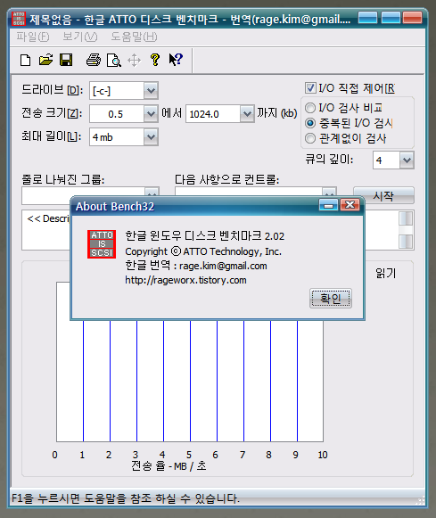Image resolution: width=436 pixels, height=518 pixels.
Task: Open the 드라이브 dropdown showing [-c-]
Action: tap(151, 91)
